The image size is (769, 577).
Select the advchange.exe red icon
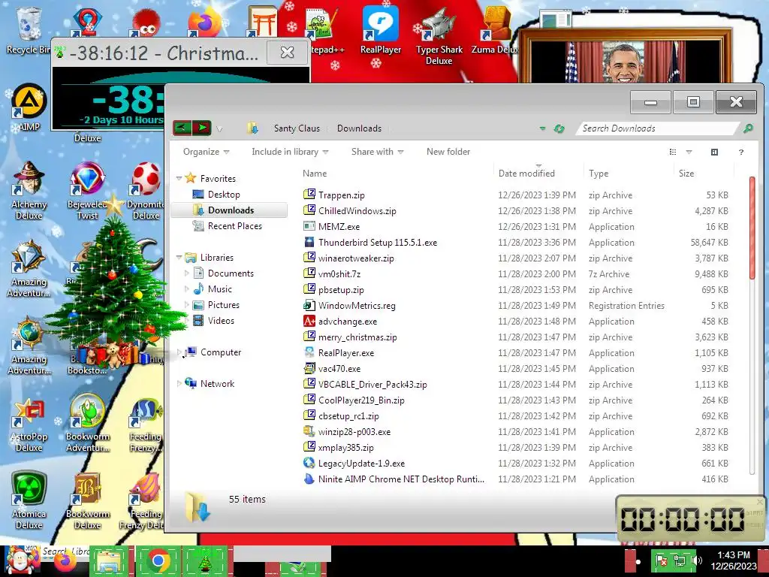tap(309, 321)
